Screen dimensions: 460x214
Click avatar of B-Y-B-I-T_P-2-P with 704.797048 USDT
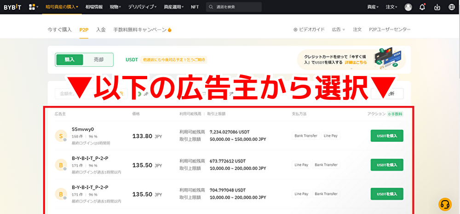click(61, 194)
